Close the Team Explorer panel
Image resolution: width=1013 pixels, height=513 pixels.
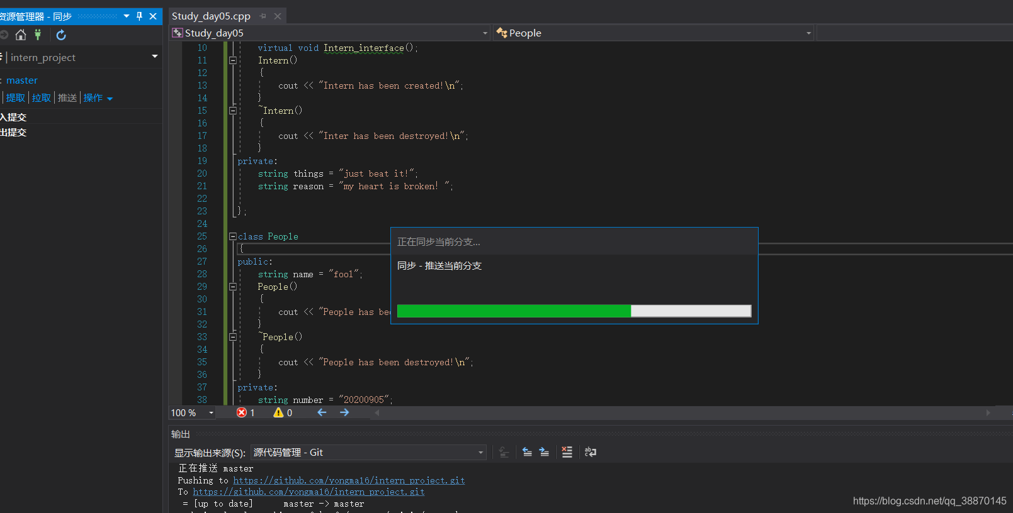tap(153, 16)
